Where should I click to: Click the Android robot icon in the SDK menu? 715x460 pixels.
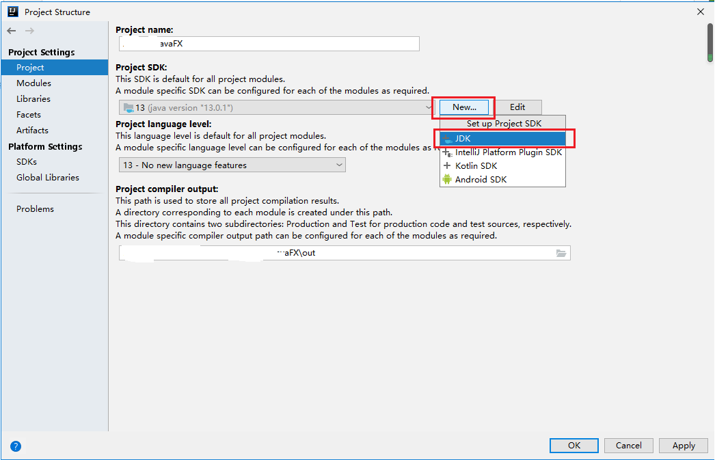click(x=447, y=179)
